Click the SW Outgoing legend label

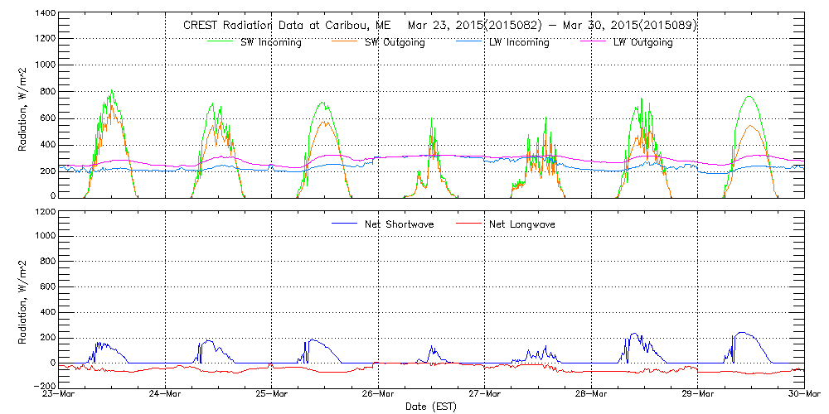pyautogui.click(x=395, y=42)
